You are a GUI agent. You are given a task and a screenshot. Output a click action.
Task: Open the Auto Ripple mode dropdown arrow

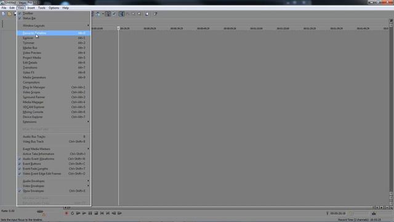coord(103,14)
